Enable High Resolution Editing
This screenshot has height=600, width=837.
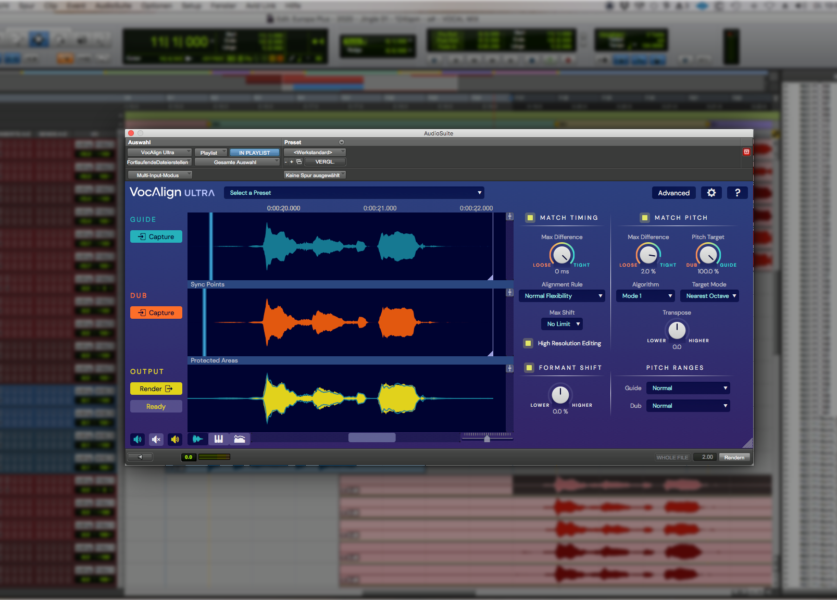528,343
